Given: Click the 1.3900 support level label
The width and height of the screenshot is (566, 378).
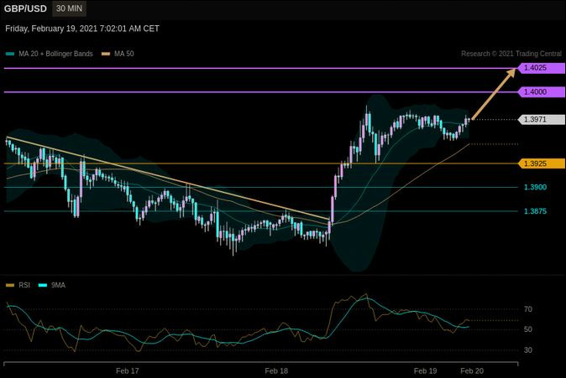Looking at the screenshot, I should click(535, 187).
